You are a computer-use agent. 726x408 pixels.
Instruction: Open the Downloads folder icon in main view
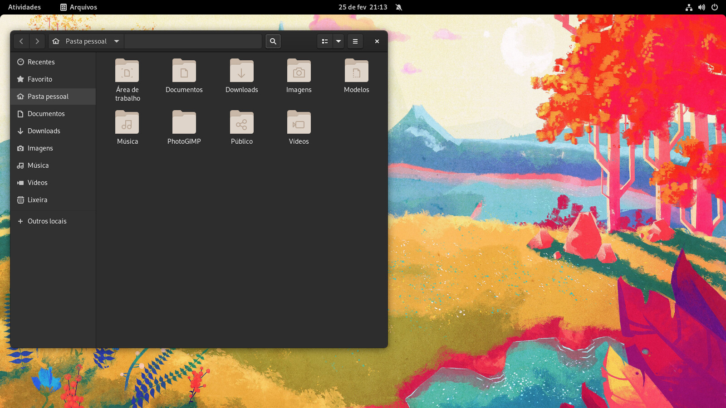click(x=242, y=71)
